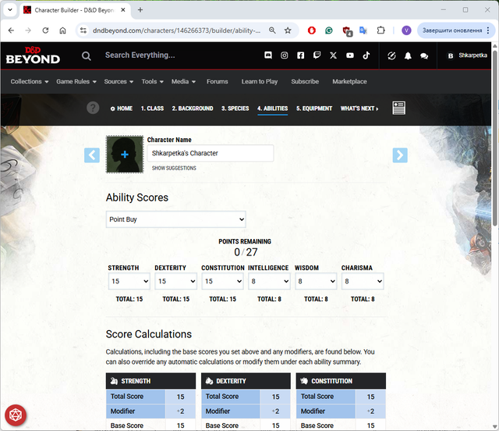Screen dimensions: 499x431
Task: Expand the Charisma score dropdown
Action: click(362, 281)
